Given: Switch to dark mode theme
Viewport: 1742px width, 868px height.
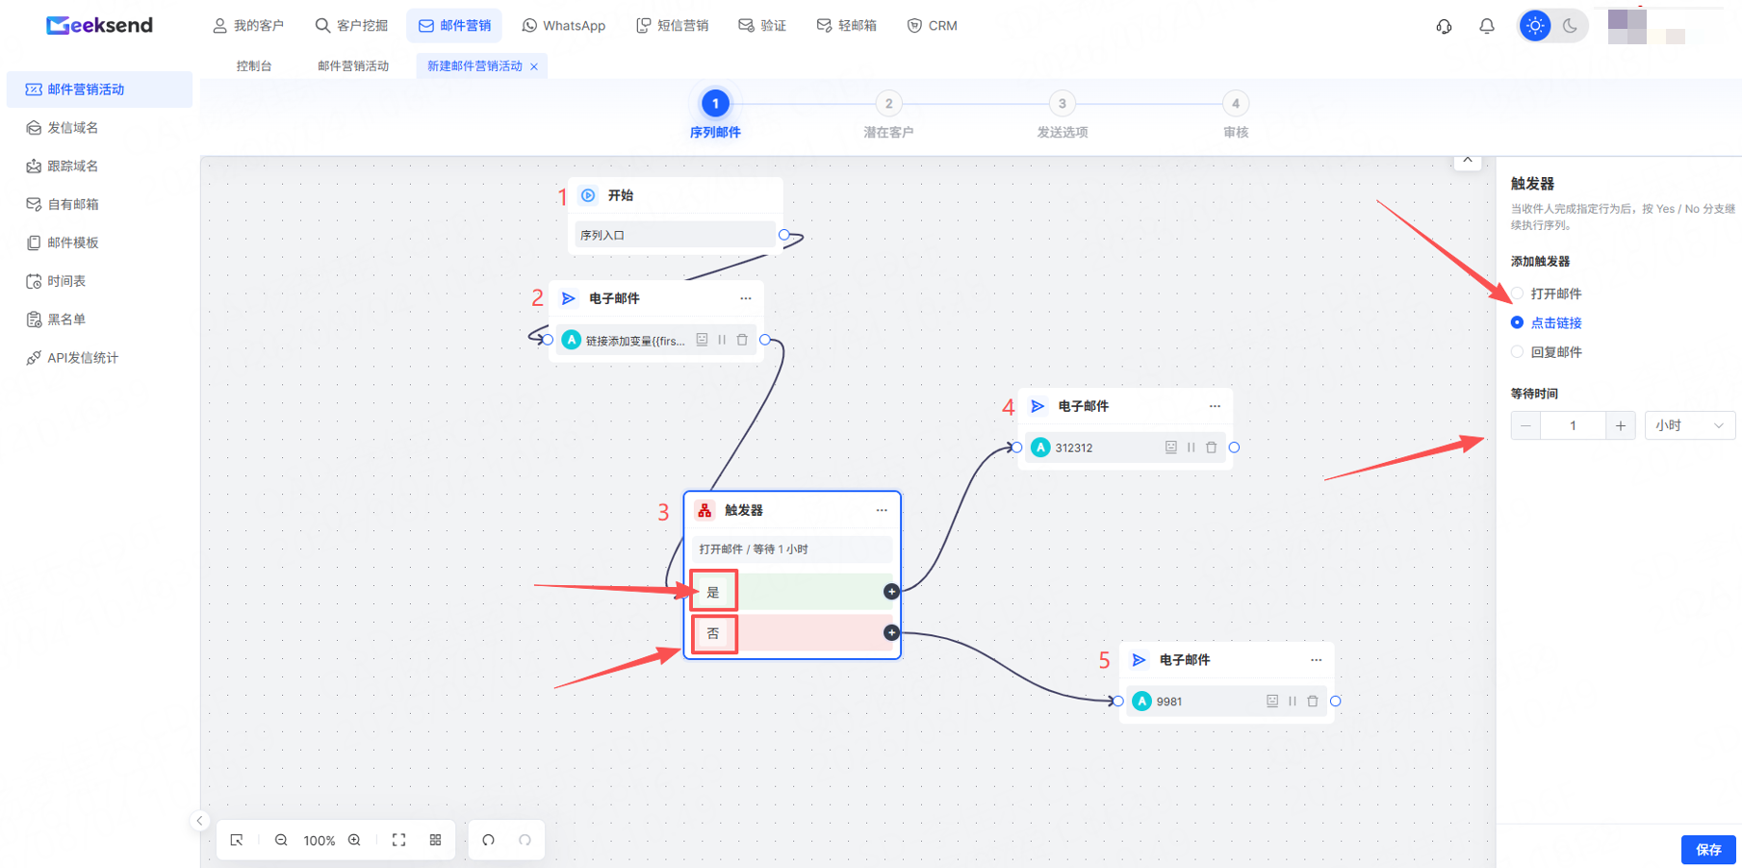Looking at the screenshot, I should pos(1570,26).
